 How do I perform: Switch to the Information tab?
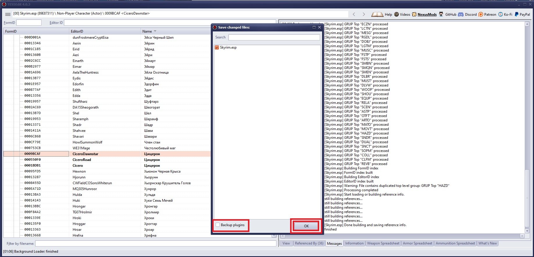[354, 243]
